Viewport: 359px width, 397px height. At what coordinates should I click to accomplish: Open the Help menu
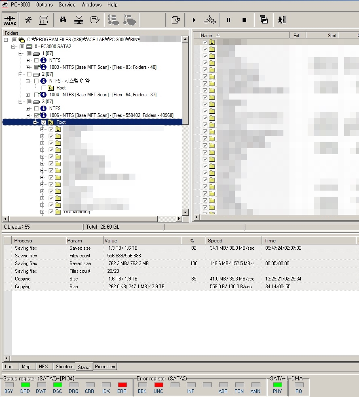[112, 4]
